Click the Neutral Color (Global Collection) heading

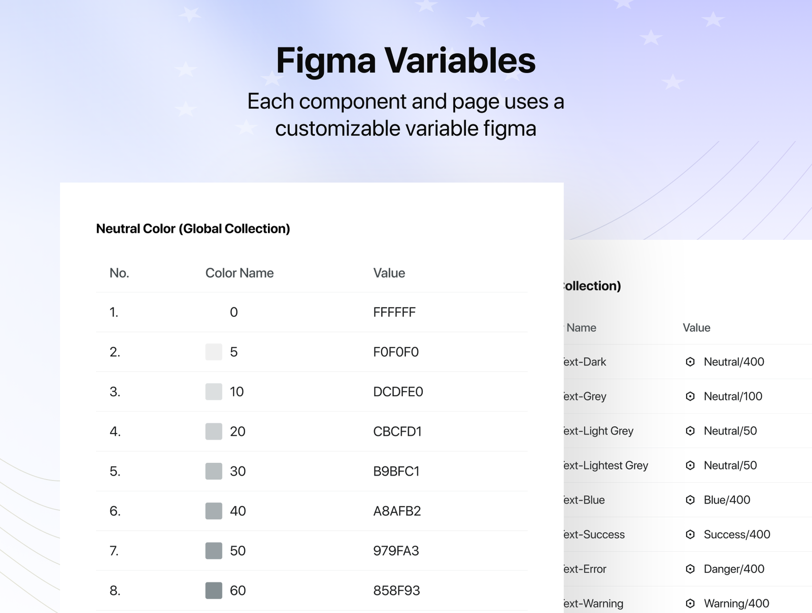pos(193,229)
